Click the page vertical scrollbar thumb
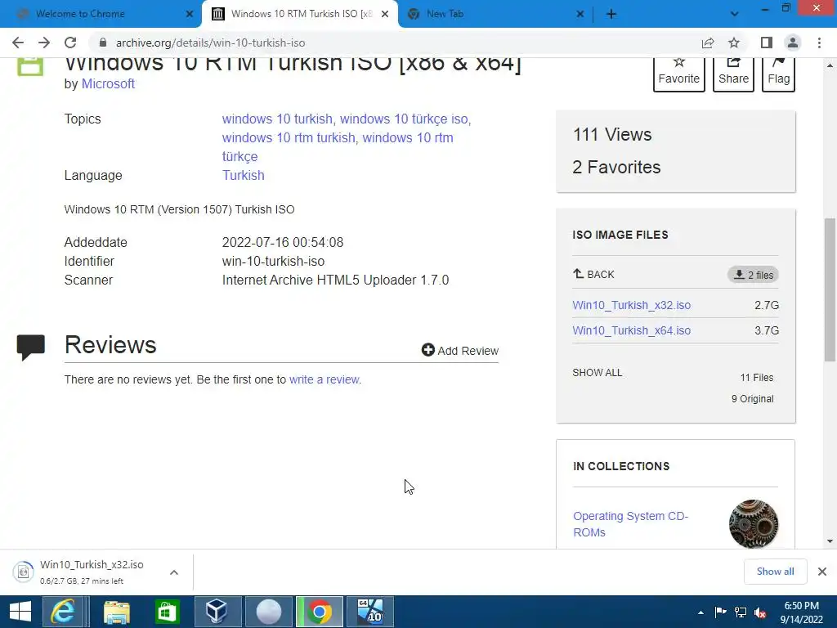Screen dimensions: 837x628 pos(830,290)
